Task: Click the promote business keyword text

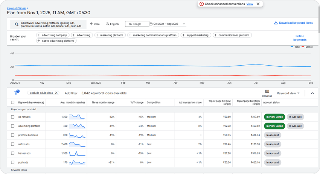Action: coord(28,135)
